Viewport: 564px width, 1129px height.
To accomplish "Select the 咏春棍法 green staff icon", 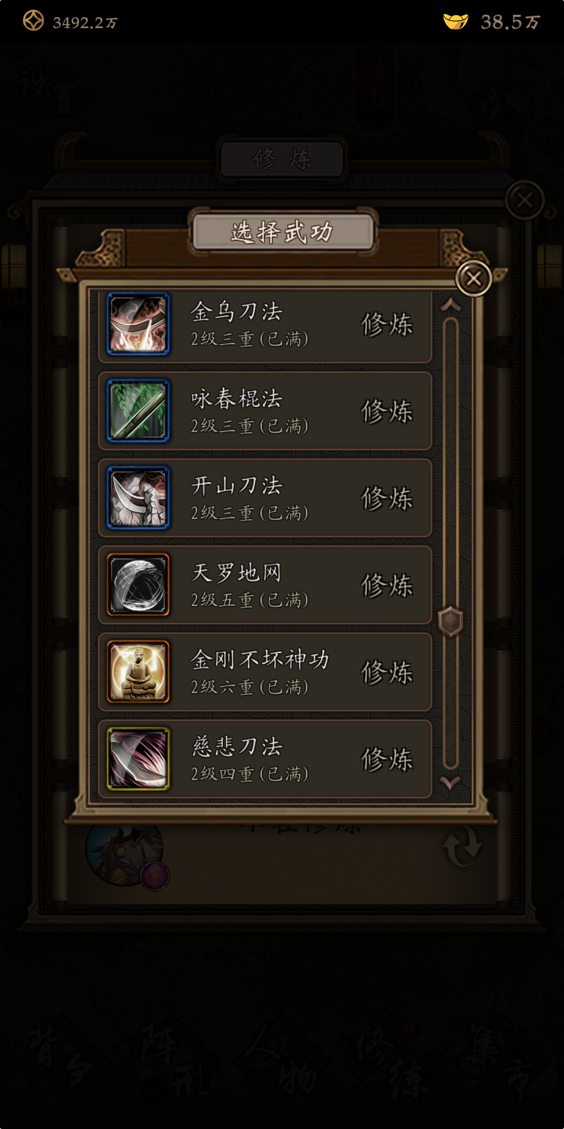I will tap(138, 411).
